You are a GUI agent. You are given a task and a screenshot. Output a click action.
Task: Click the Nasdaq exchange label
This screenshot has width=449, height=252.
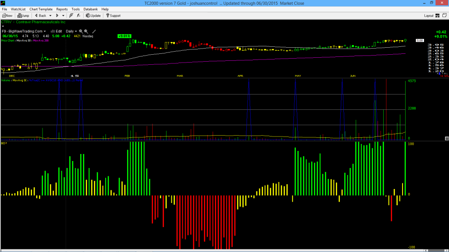pos(88,36)
